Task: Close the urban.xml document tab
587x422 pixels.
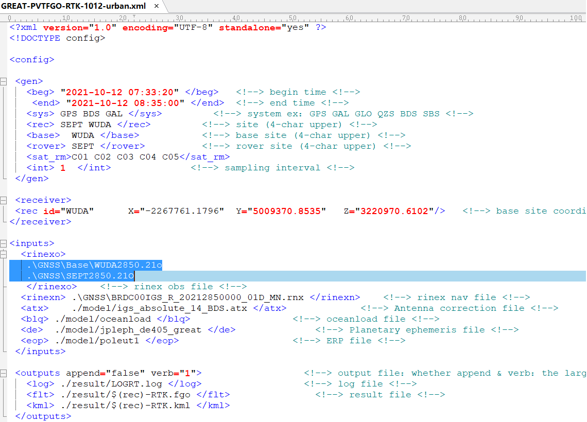Action: tap(157, 6)
